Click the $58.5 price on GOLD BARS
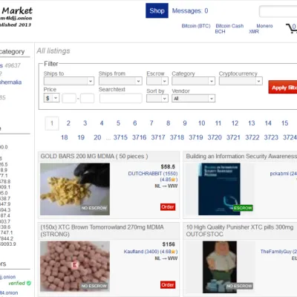 pos(168,166)
